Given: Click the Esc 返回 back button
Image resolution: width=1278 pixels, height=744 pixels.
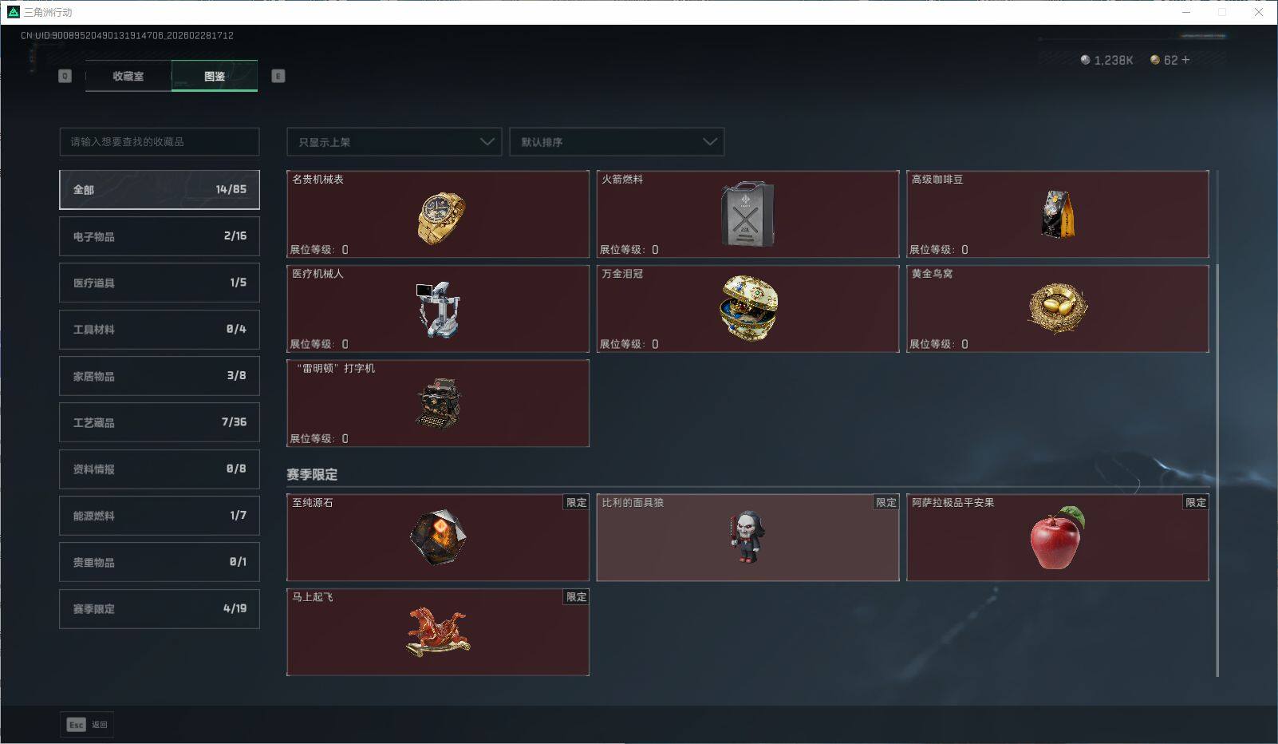Looking at the screenshot, I should click(x=87, y=724).
